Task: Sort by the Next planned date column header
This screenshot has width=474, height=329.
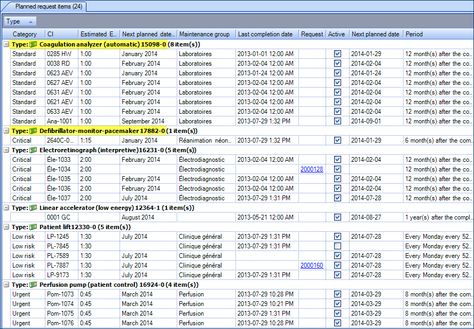Action: pyautogui.click(x=376, y=34)
